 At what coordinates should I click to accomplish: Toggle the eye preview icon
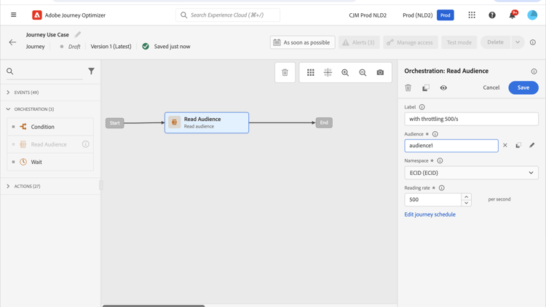[443, 88]
